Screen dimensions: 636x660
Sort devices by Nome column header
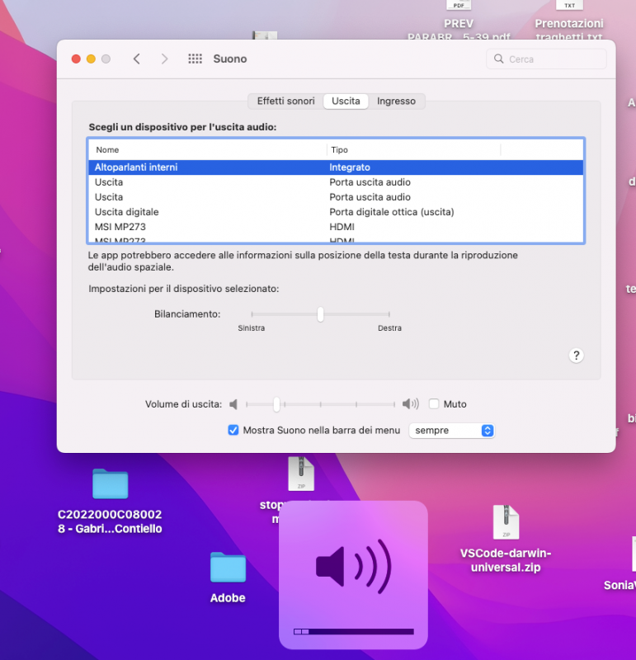206,150
